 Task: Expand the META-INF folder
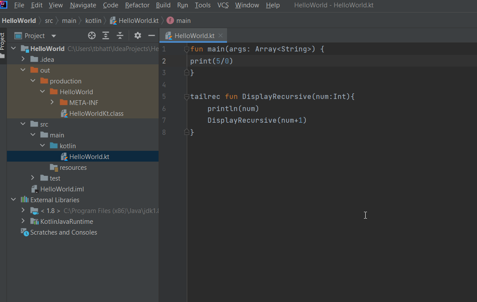(x=52, y=102)
